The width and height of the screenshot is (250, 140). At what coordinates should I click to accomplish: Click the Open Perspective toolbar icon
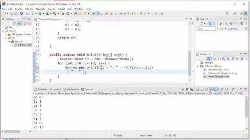pyautogui.click(x=235, y=14)
